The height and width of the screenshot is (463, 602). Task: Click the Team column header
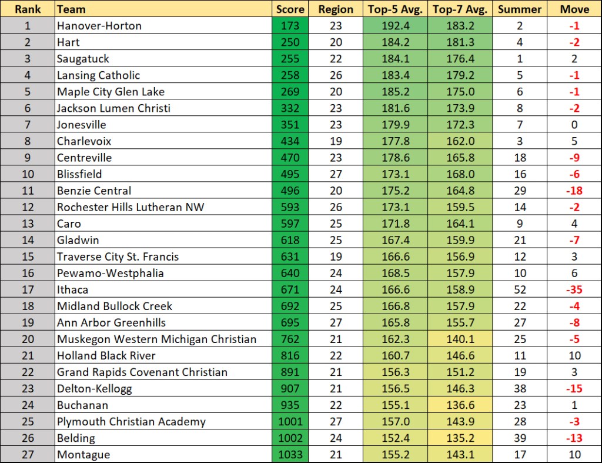pos(163,9)
